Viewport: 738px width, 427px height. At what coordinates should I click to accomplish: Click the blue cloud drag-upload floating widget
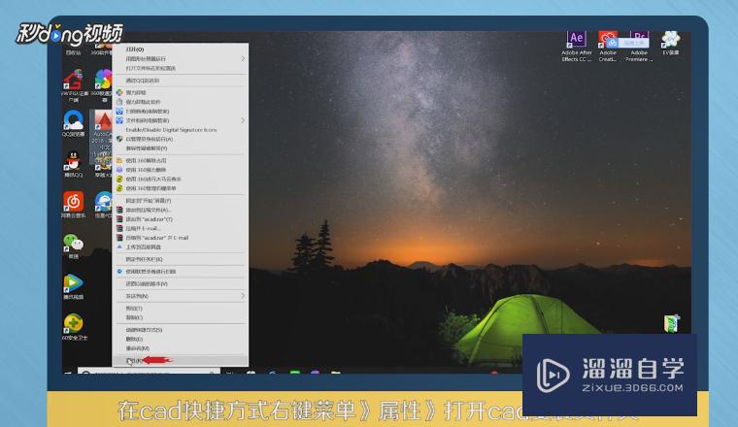[x=627, y=43]
